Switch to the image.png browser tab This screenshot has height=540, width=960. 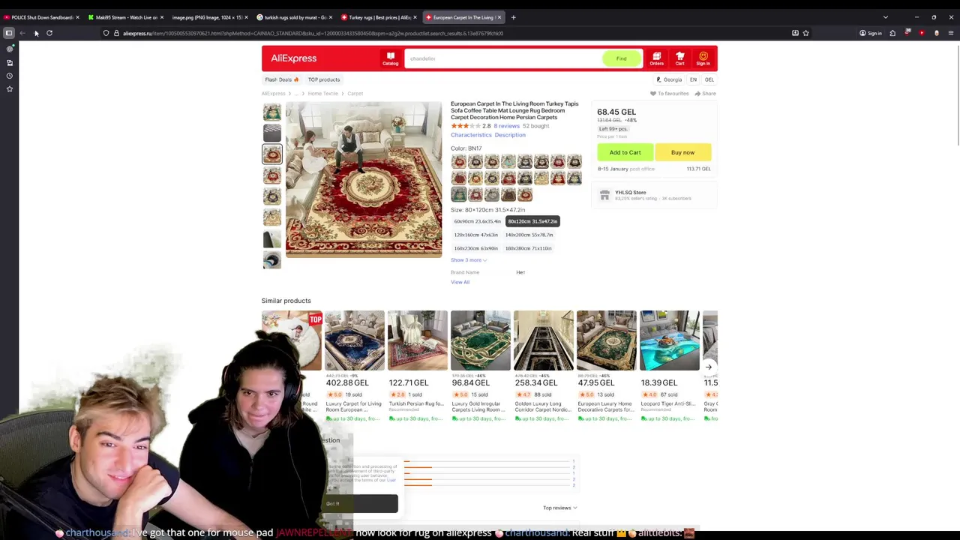(x=208, y=17)
